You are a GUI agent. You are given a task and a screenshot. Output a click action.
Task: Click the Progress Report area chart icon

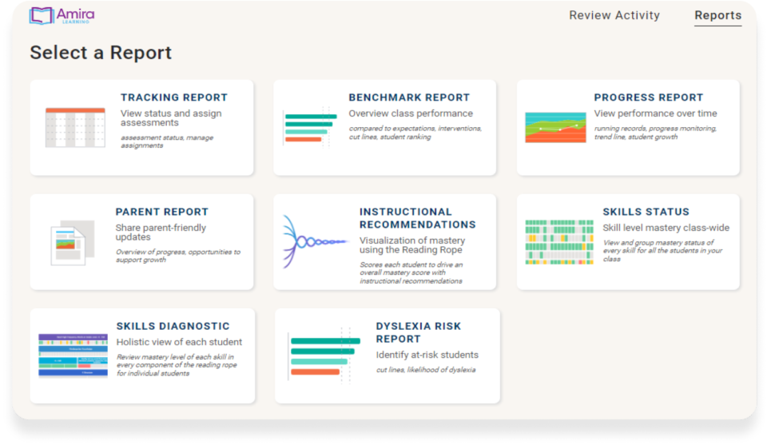[x=555, y=127]
